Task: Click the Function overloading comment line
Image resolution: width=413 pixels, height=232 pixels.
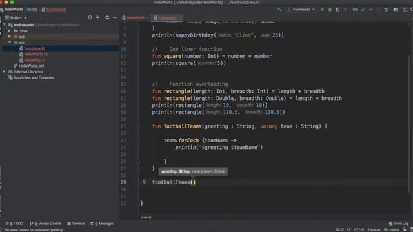Action: click(x=190, y=84)
